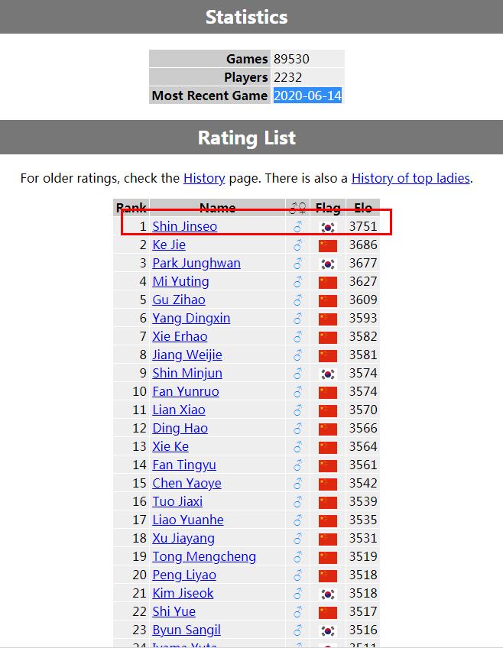Click the highlighted date 2020-06-14
Viewport: 503px width, 648px height.
point(307,96)
